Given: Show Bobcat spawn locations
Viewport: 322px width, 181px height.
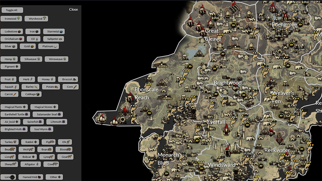Looking at the screenshot, I should [x=27, y=157].
